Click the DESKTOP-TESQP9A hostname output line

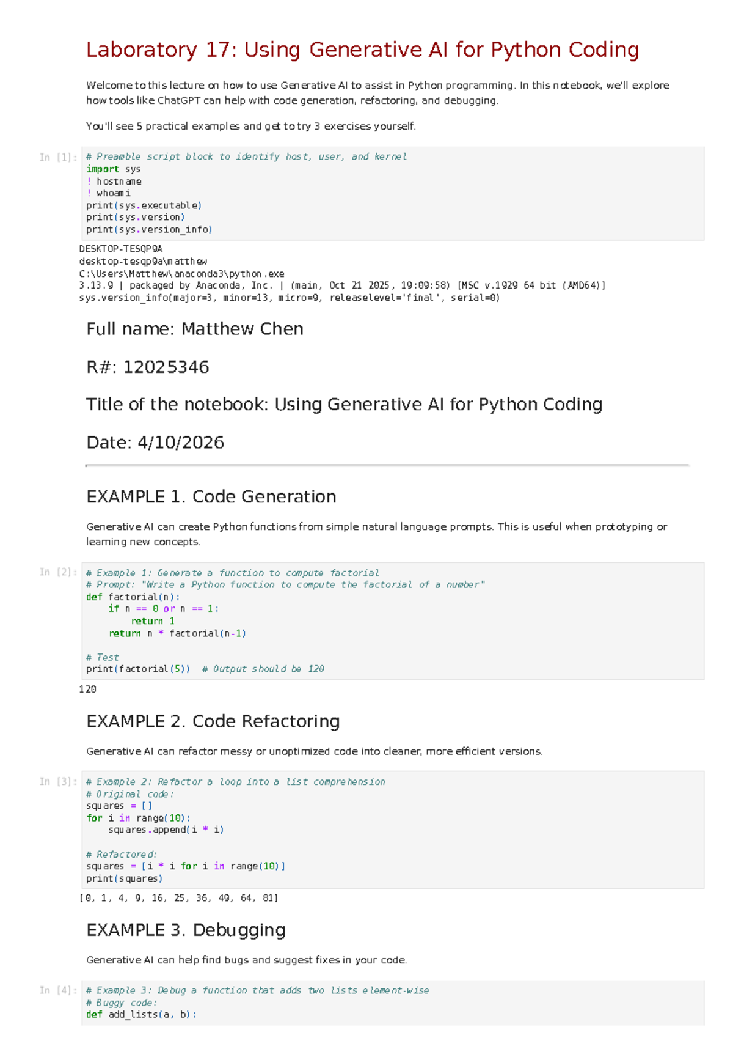pyautogui.click(x=121, y=249)
